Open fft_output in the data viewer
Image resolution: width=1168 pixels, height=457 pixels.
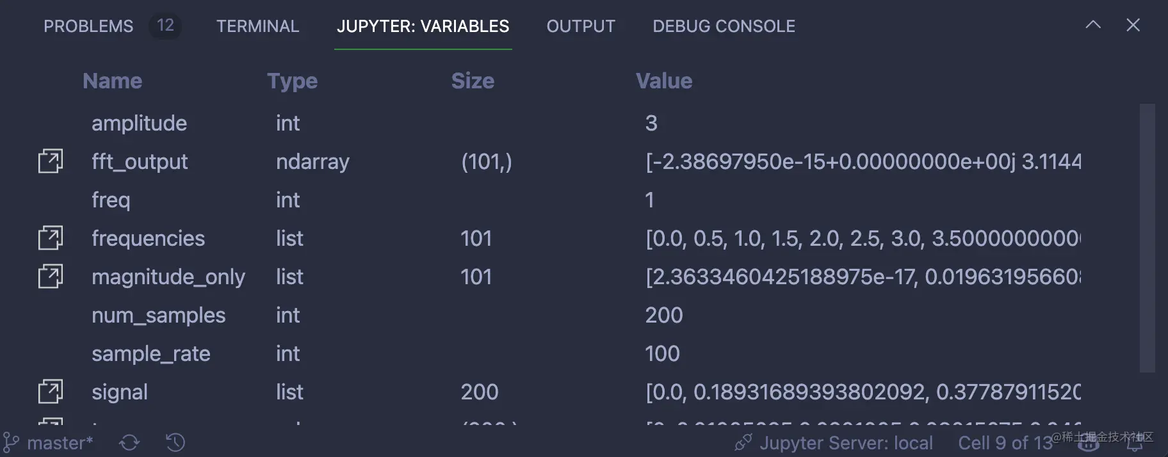[x=51, y=161]
